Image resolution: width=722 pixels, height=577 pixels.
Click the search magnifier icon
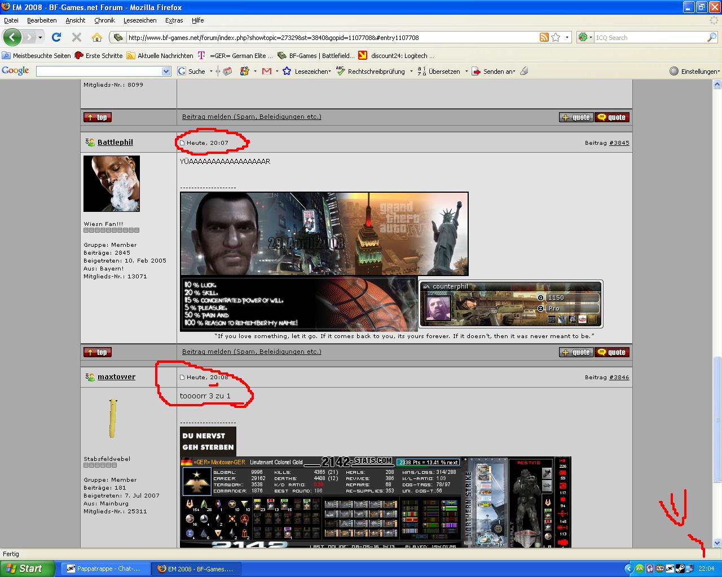(x=712, y=37)
